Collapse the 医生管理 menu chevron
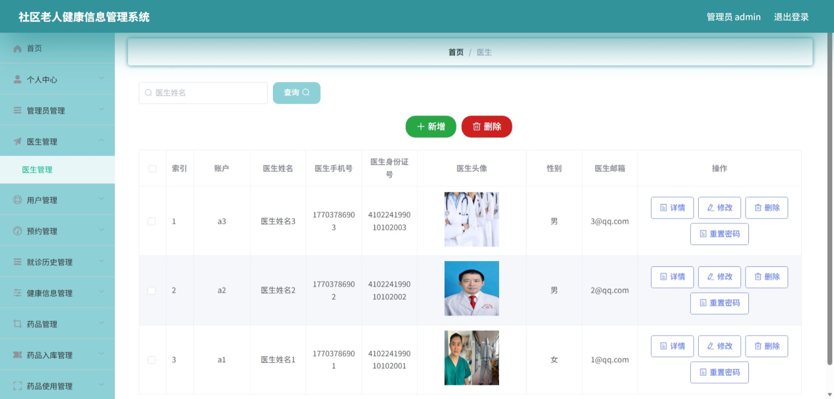The height and width of the screenshot is (399, 834). [x=101, y=140]
